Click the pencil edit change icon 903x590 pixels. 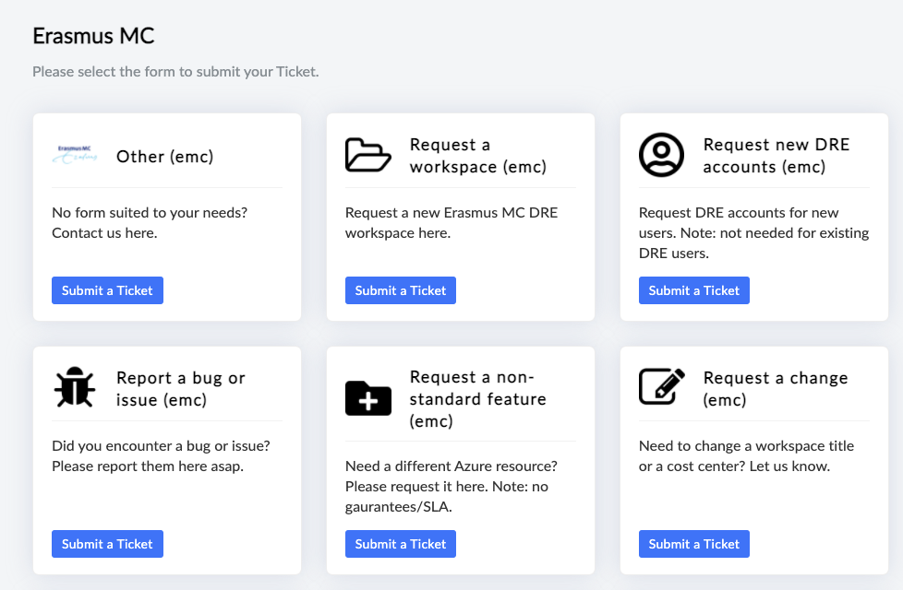[x=662, y=387]
